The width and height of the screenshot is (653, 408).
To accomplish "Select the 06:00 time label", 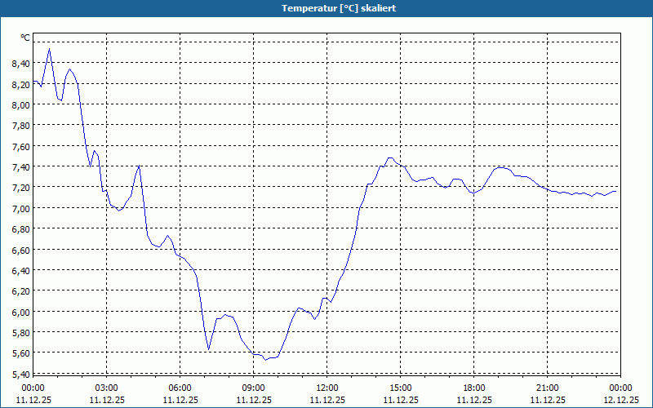I will pos(180,388).
